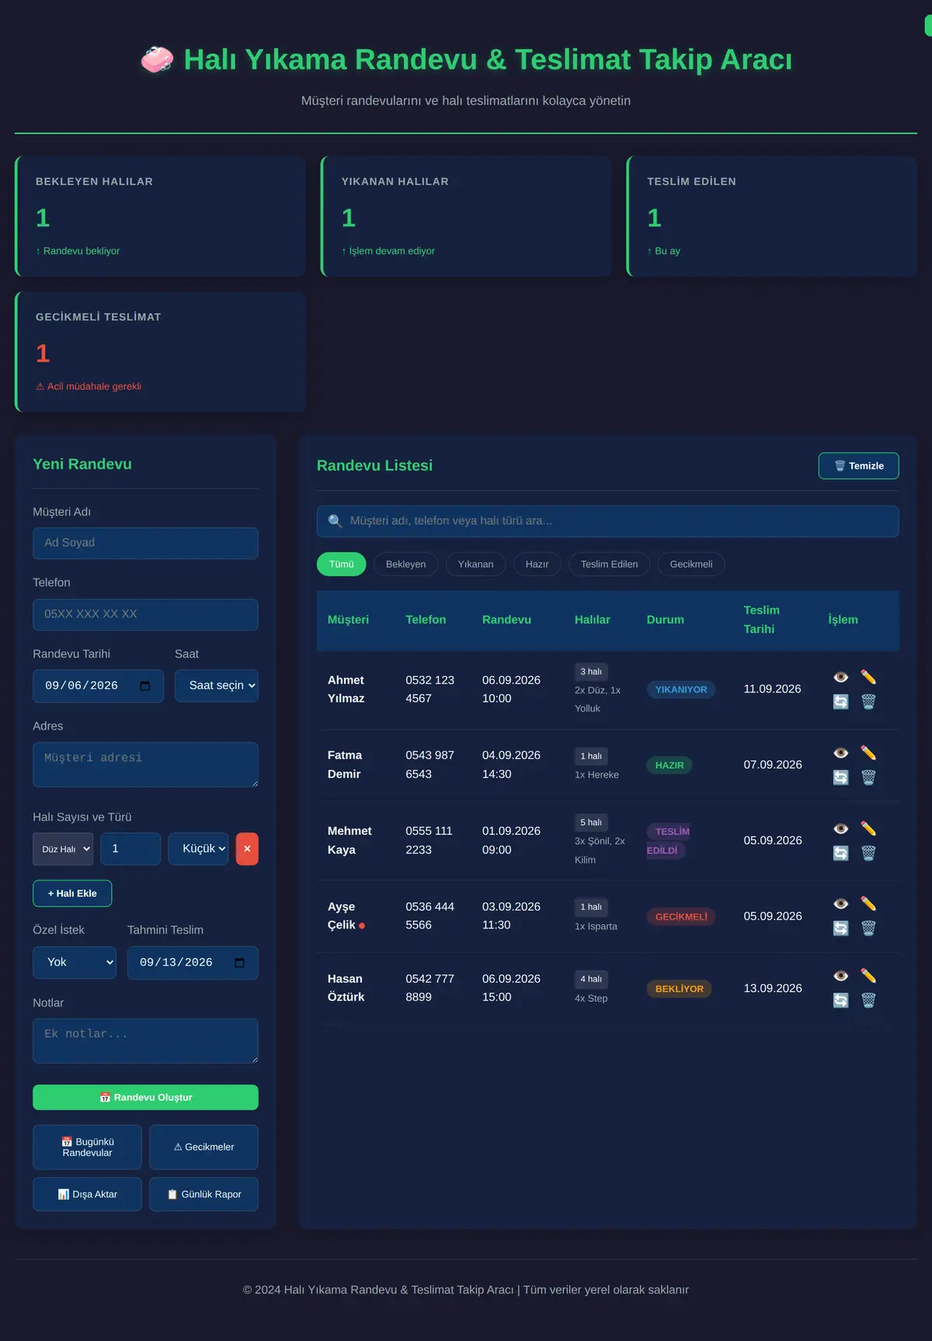Viewport: 932px width, 1341px height.
Task: Edit Fatma Demir's appointment
Action: click(868, 753)
